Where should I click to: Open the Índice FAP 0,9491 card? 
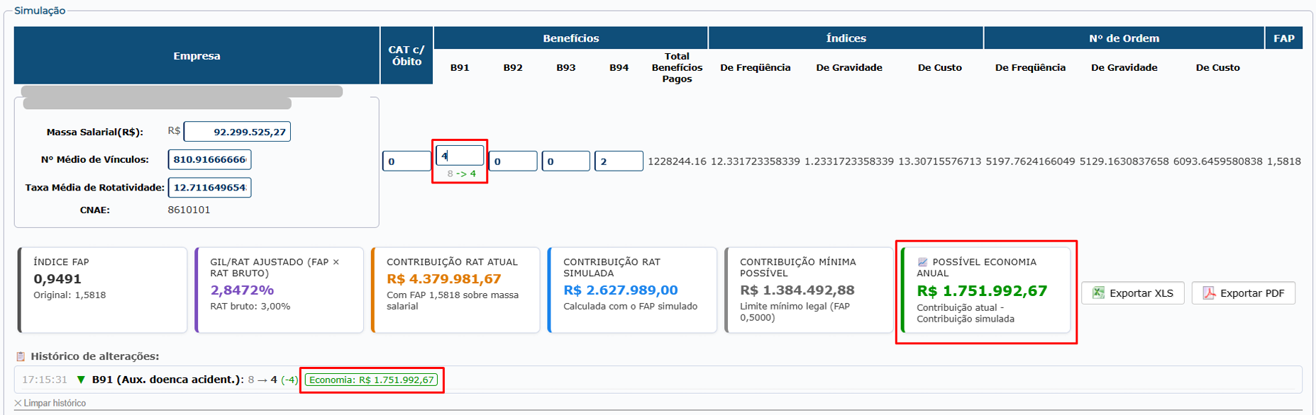click(103, 290)
